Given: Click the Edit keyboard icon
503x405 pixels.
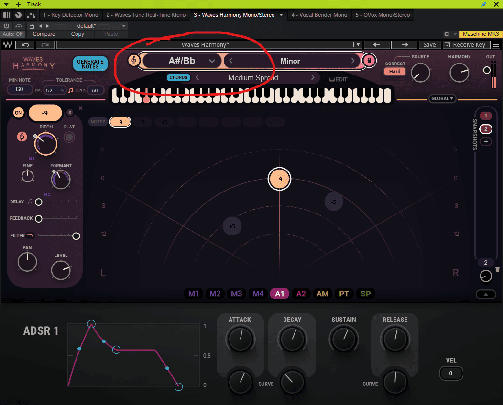Looking at the screenshot, I should click(338, 79).
